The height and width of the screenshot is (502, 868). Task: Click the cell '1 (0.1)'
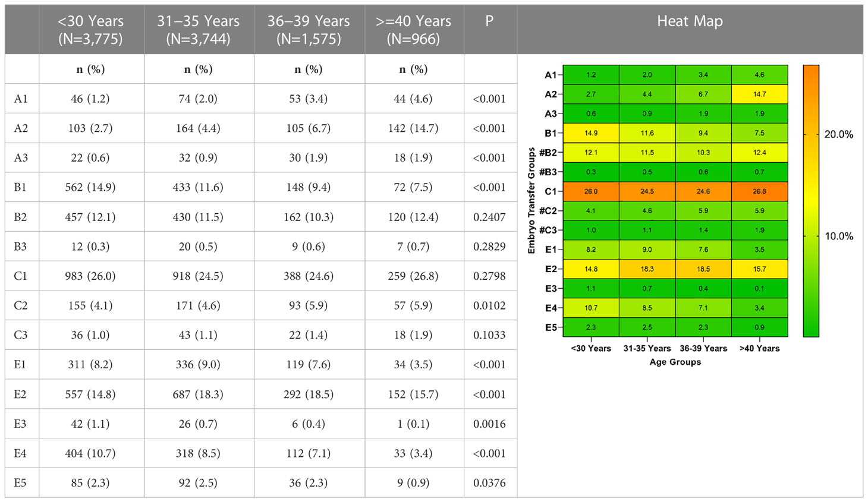413,424
